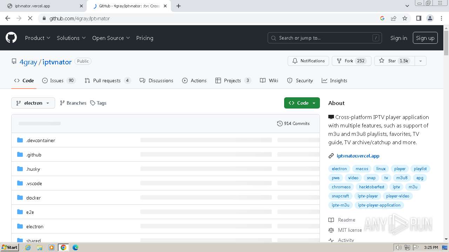Open the Tags list
This screenshot has height=252, width=449.
(98, 103)
